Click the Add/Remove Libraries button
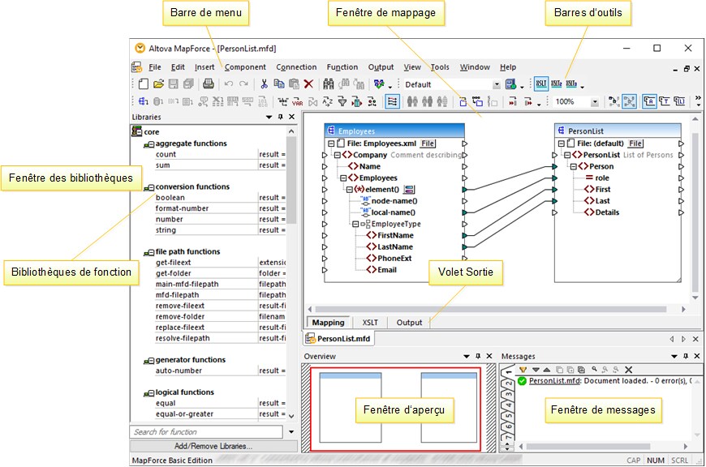 tap(213, 446)
